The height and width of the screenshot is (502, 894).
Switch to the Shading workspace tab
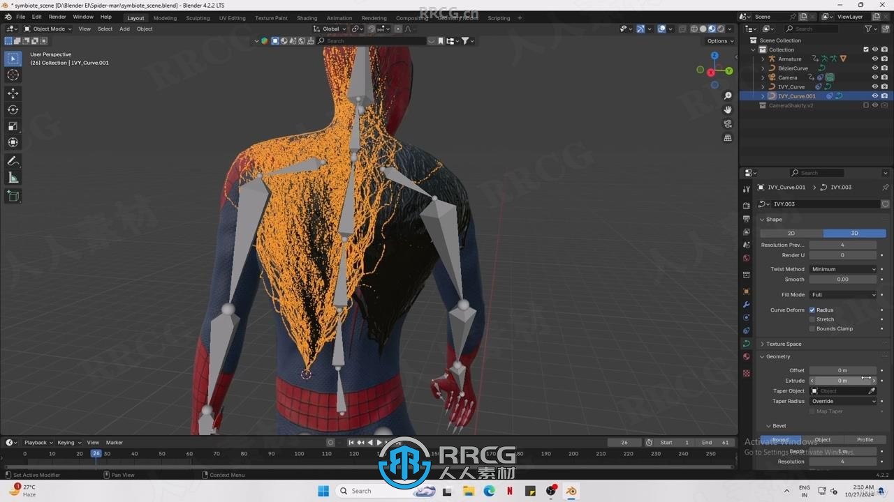coord(307,18)
